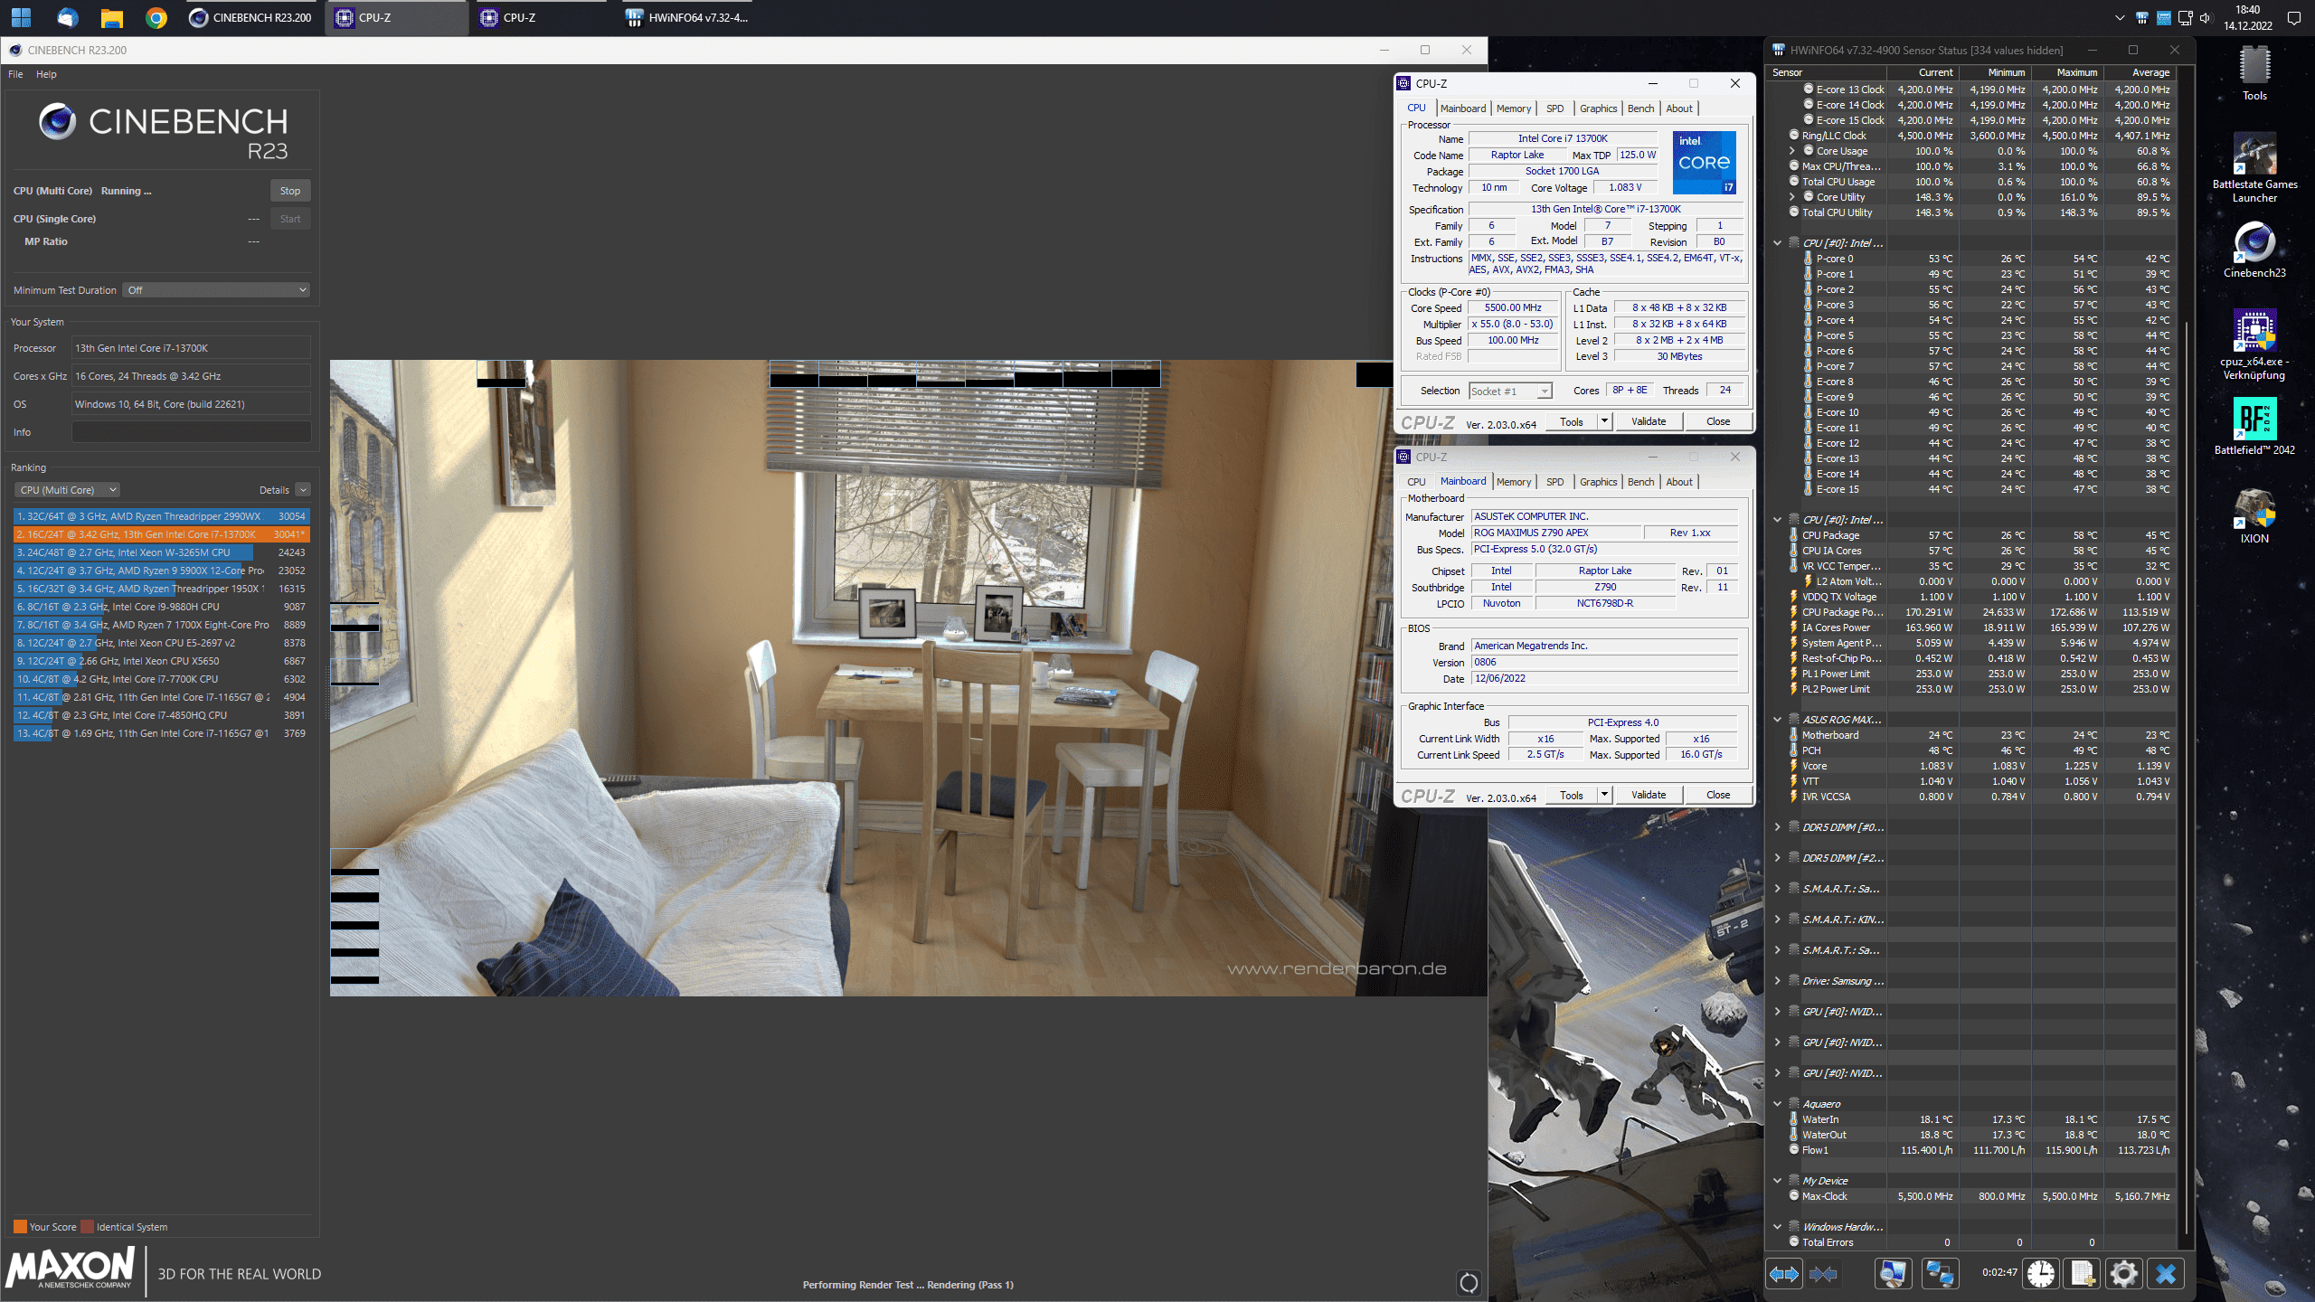2315x1302 pixels.
Task: Click the vertical scrollbar in HWiNFO sensors
Action: coord(2186,778)
